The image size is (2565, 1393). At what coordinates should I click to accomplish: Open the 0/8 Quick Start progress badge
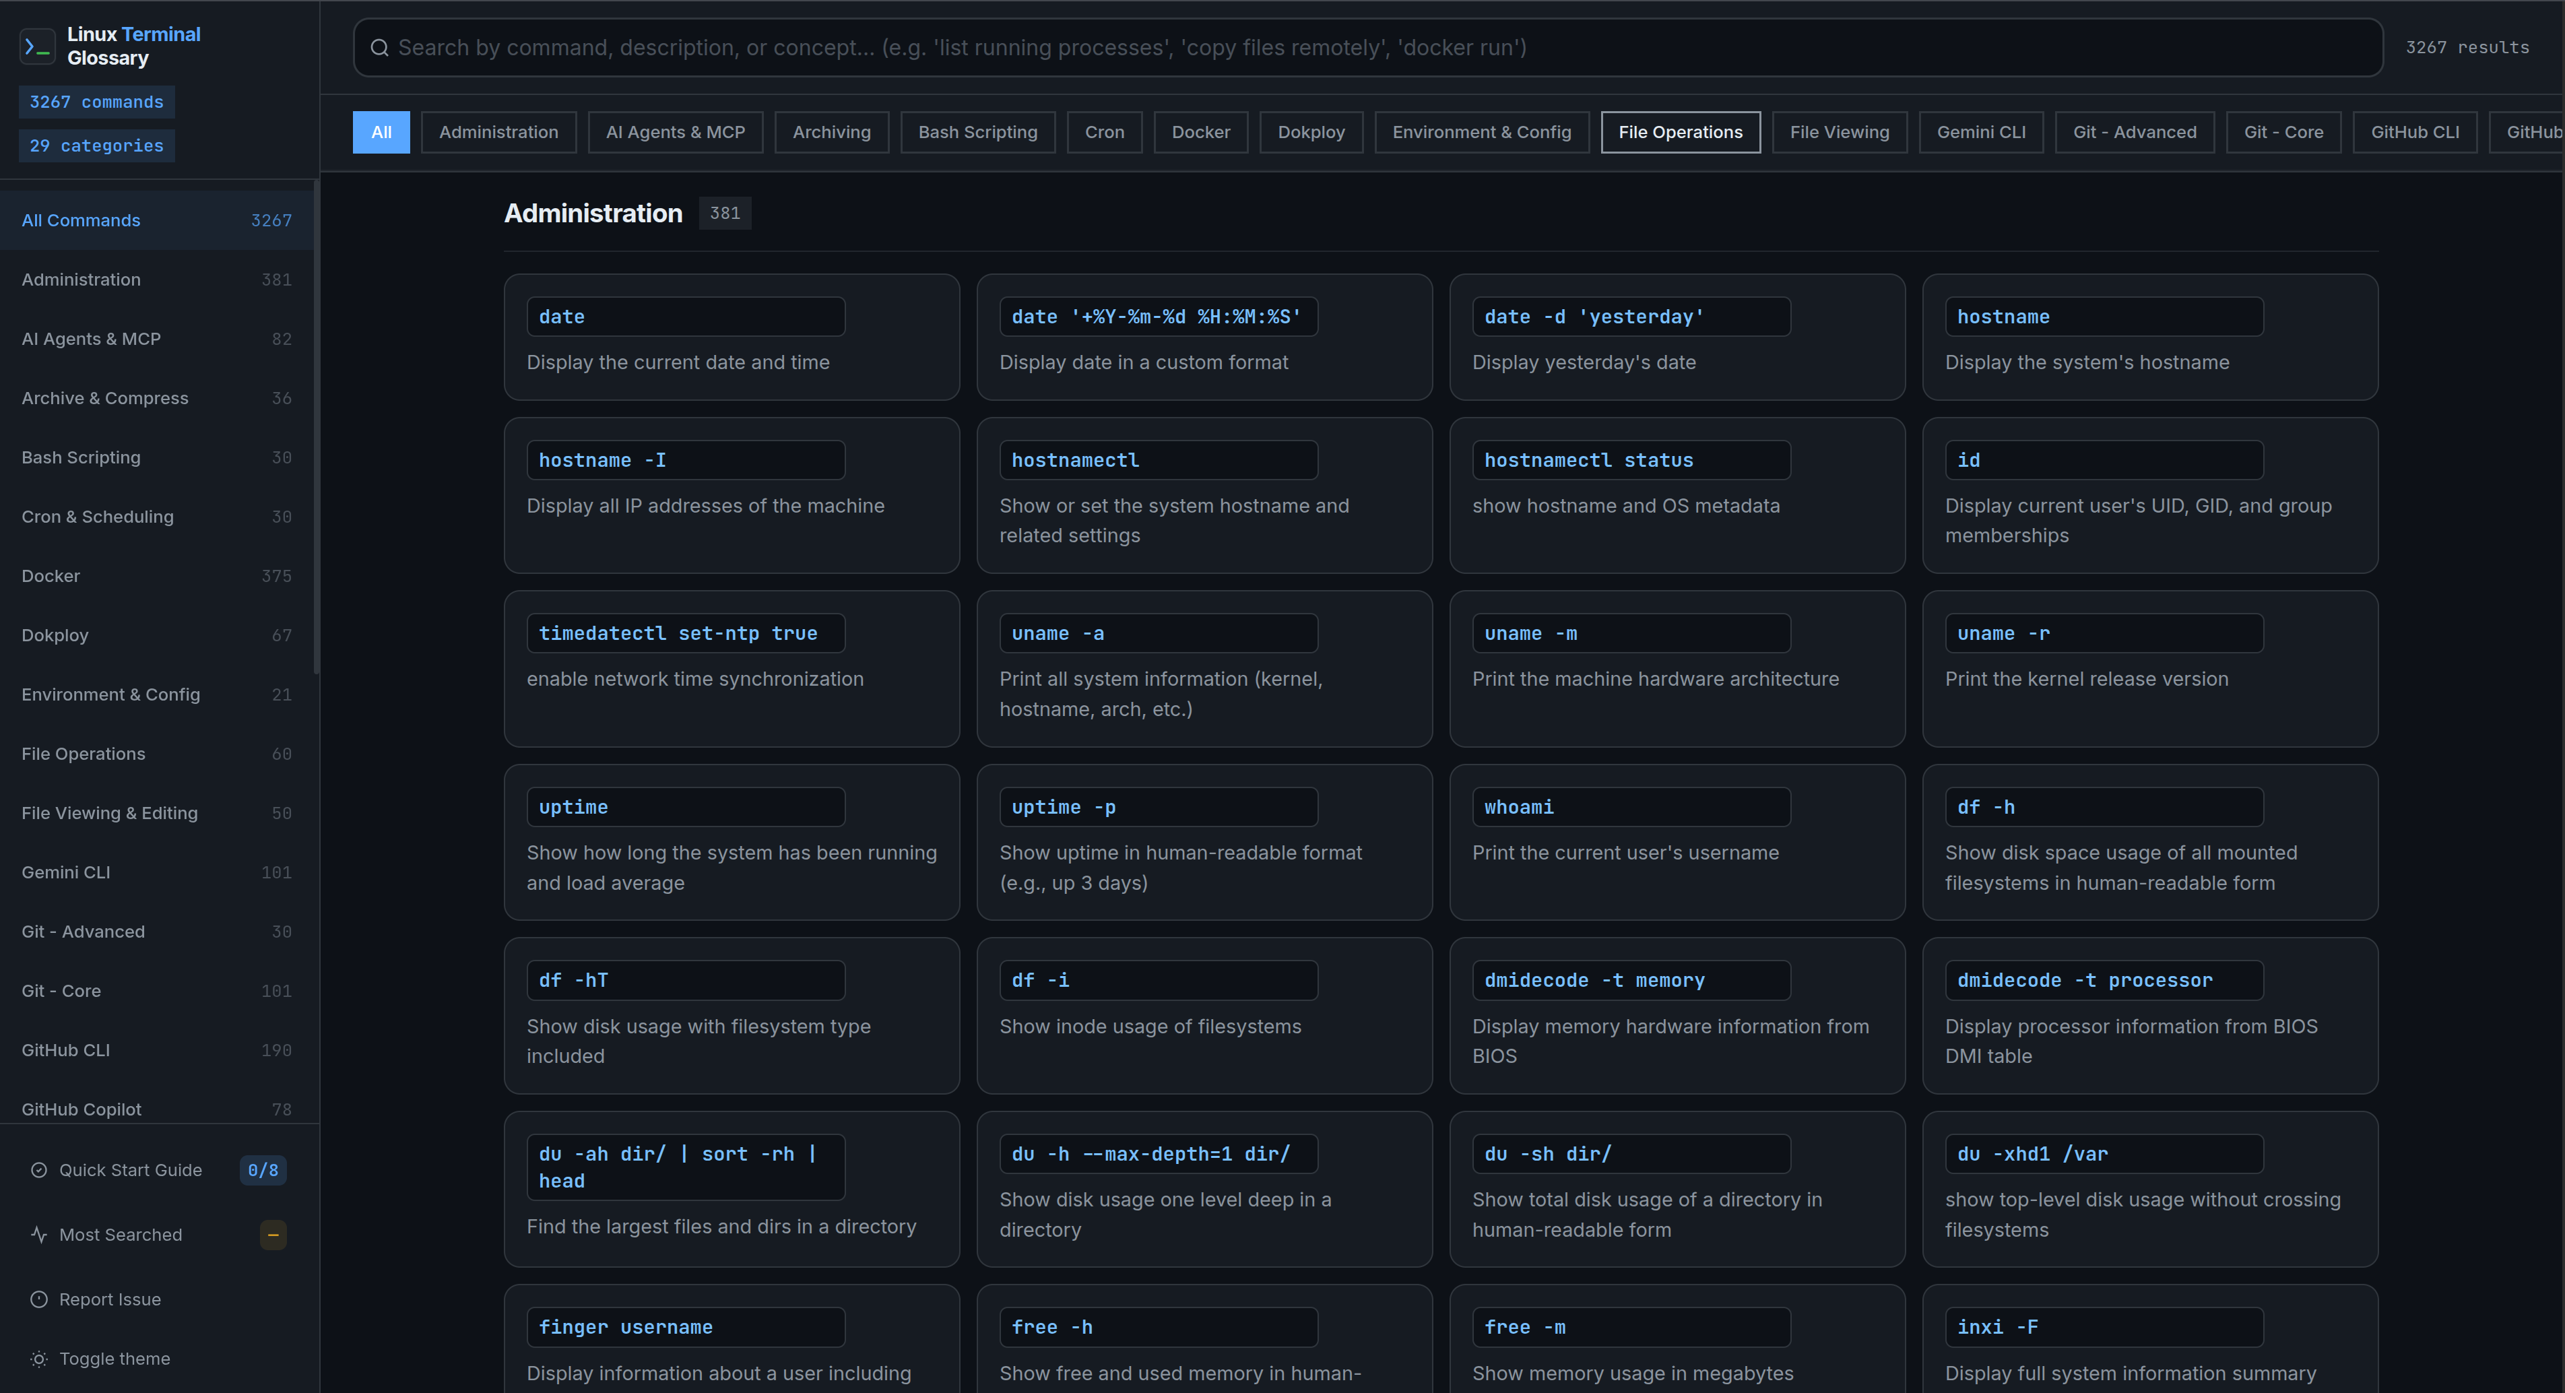(x=263, y=1170)
